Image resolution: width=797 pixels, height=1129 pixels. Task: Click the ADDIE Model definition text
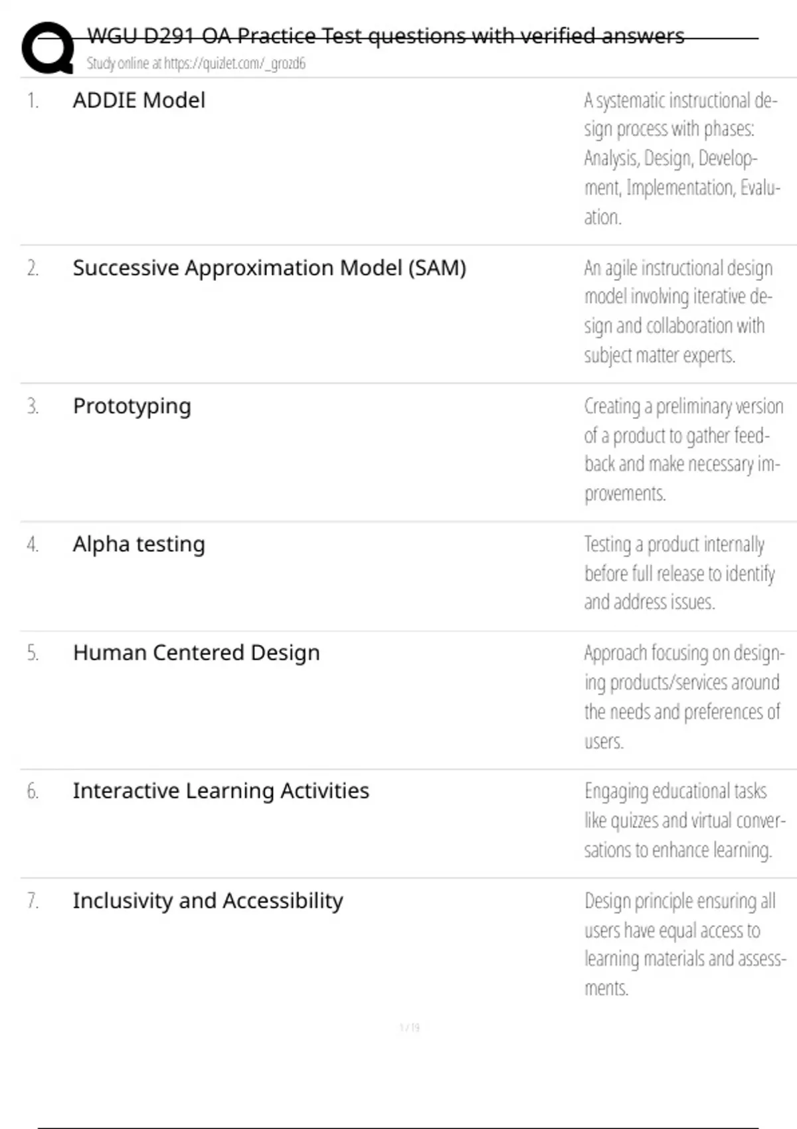click(681, 159)
